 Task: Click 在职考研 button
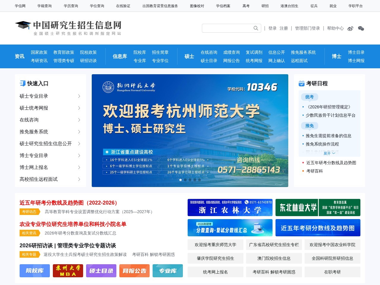click(x=332, y=272)
